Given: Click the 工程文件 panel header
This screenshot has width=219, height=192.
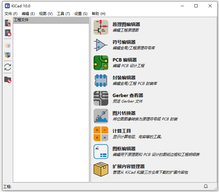Looking at the screenshot, I should click(x=51, y=20).
